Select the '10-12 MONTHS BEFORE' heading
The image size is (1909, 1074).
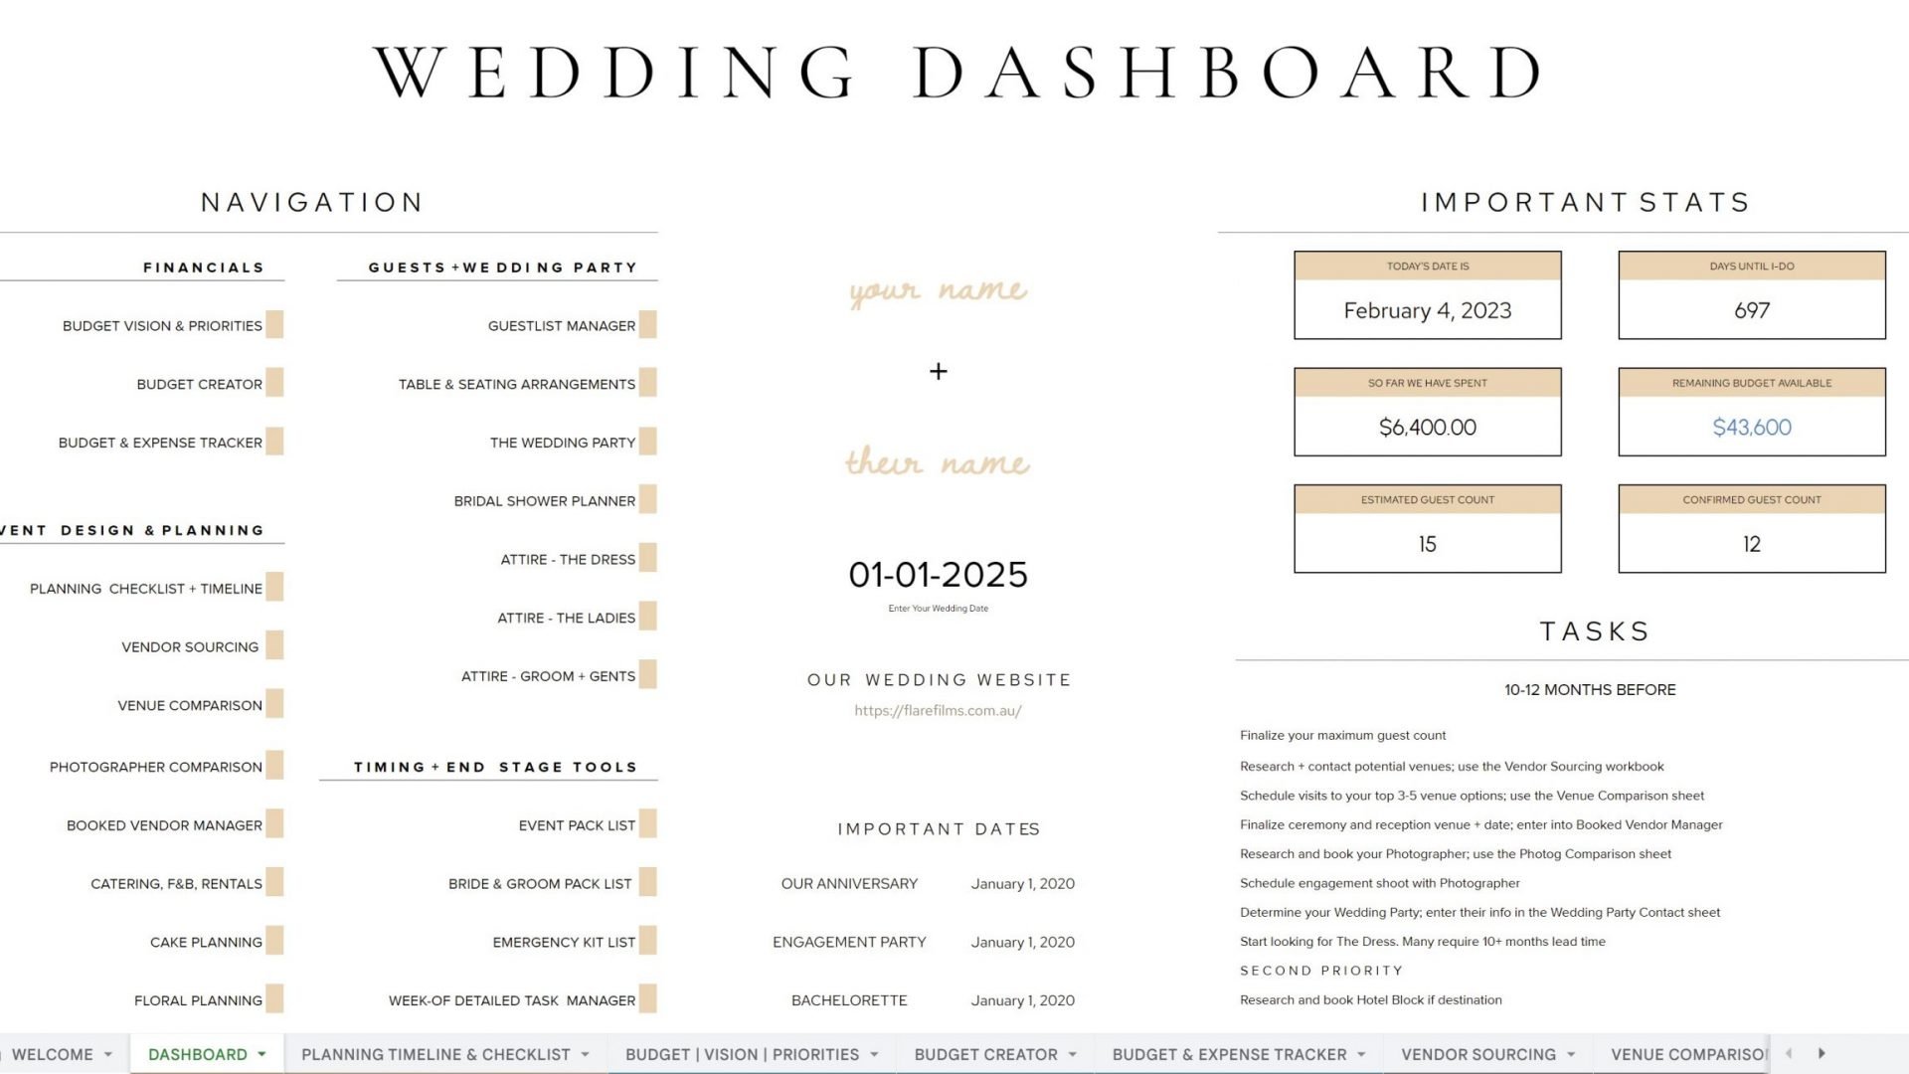click(x=1589, y=690)
